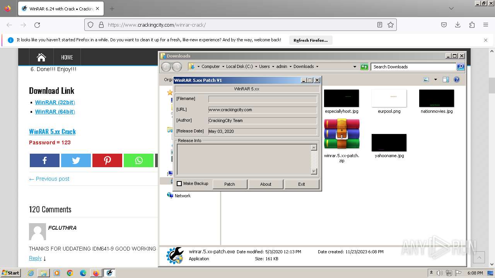Image resolution: width=495 pixels, height=278 pixels.
Task: Open the Action Center flag tray icon
Action: coord(458,273)
